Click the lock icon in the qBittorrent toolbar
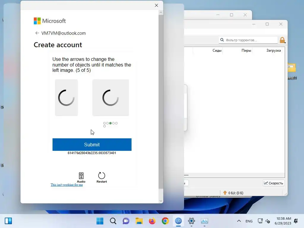 (x=282, y=40)
